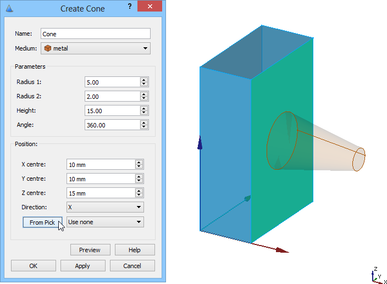Increase the Radius 1 value with up arrow
Image resolution: width=387 pixels, height=284 pixels.
point(144,80)
